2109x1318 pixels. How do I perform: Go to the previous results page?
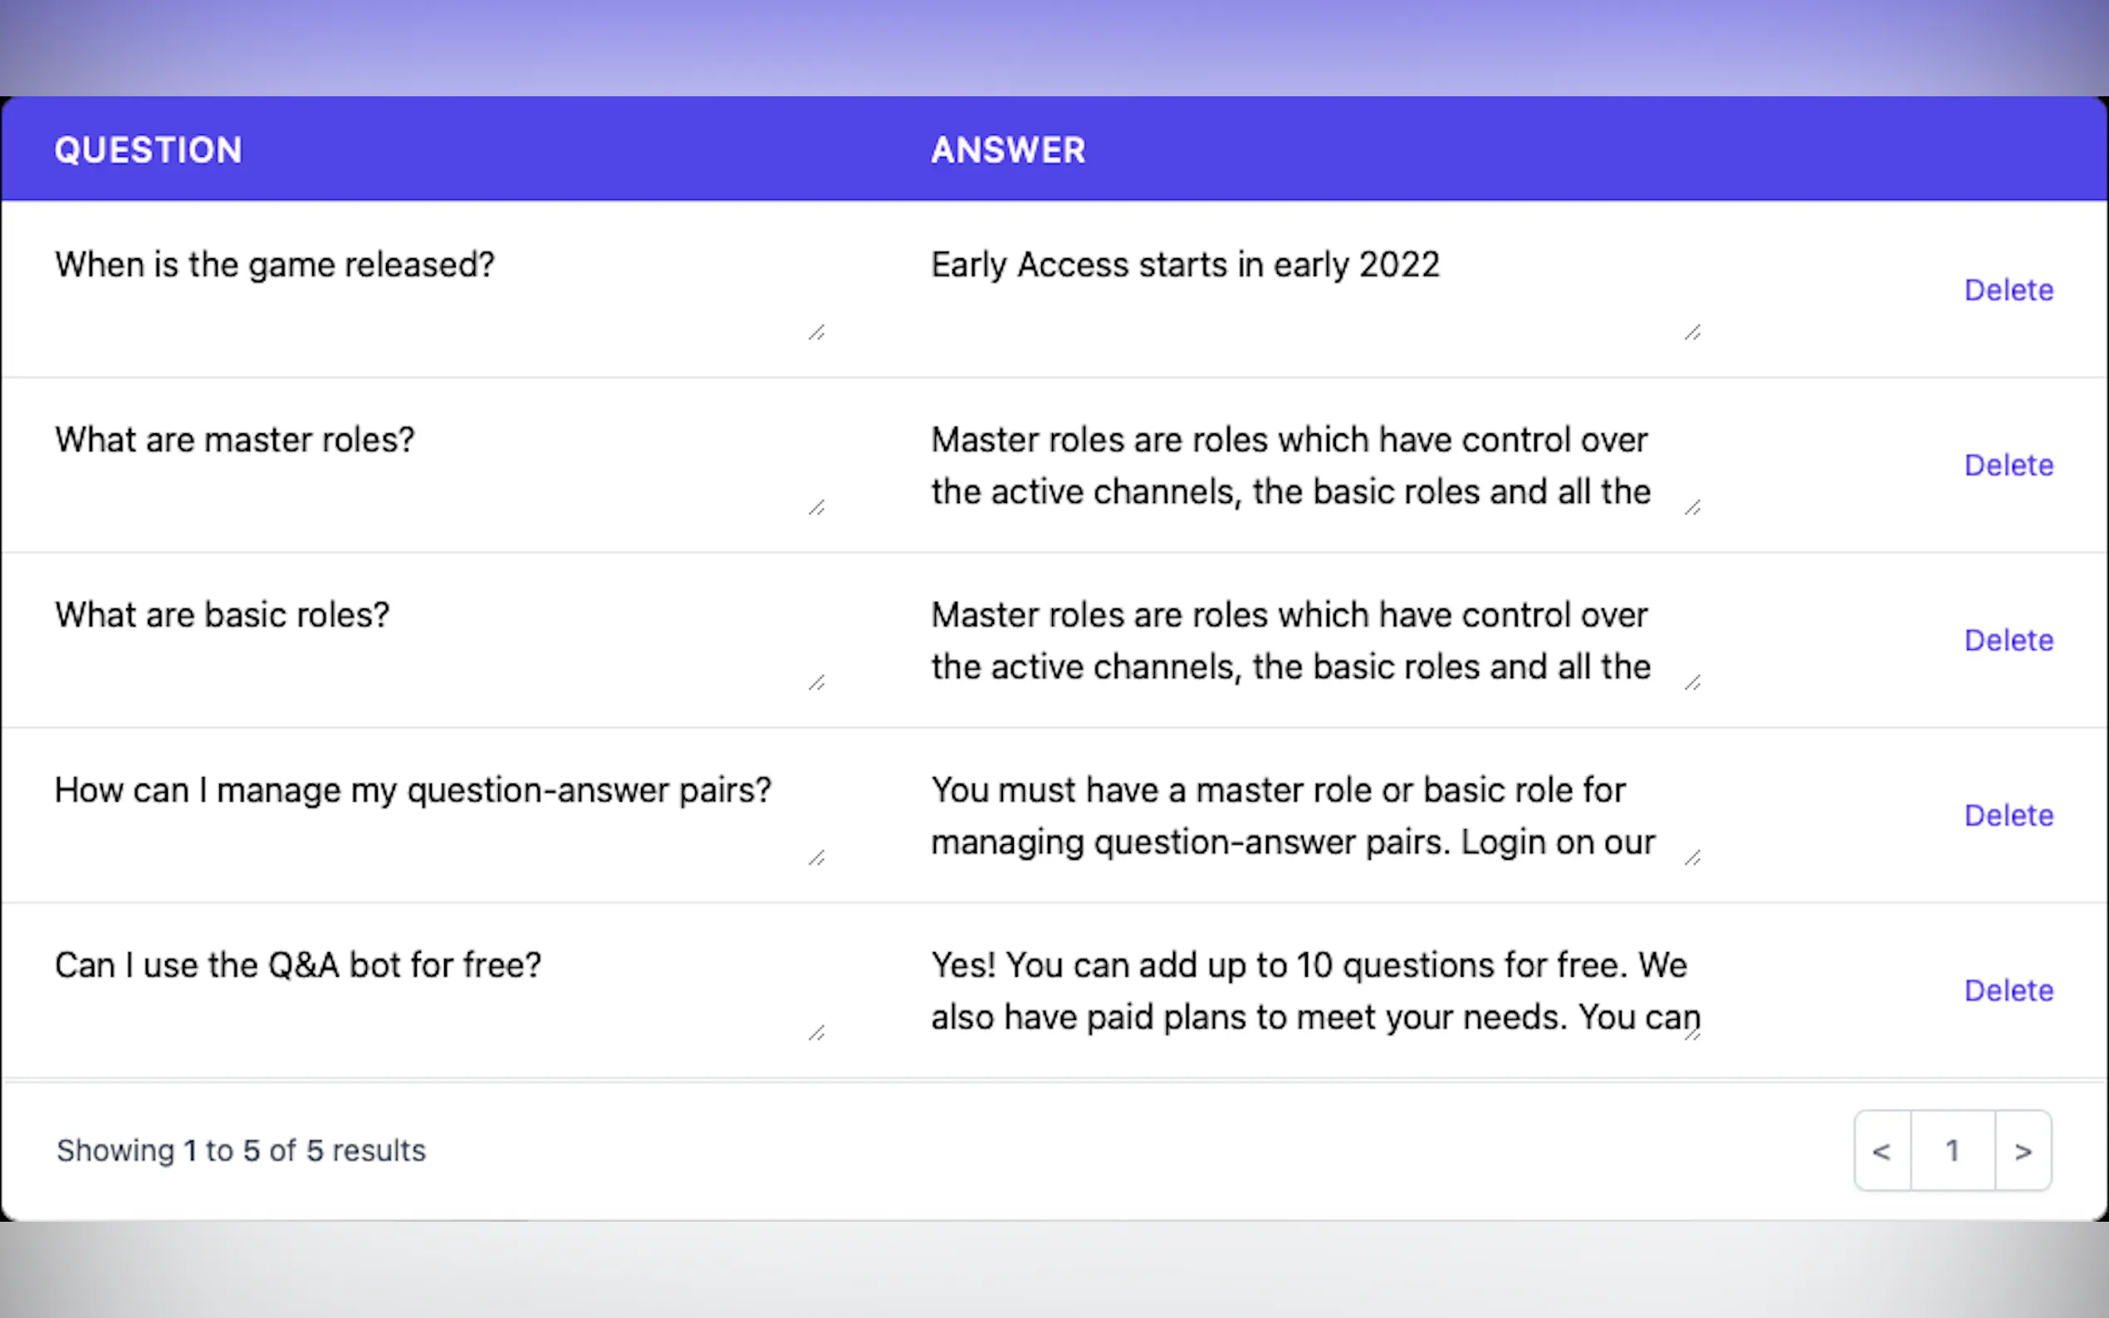click(1881, 1150)
